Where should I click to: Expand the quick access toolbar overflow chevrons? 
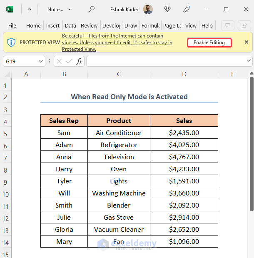29,9
